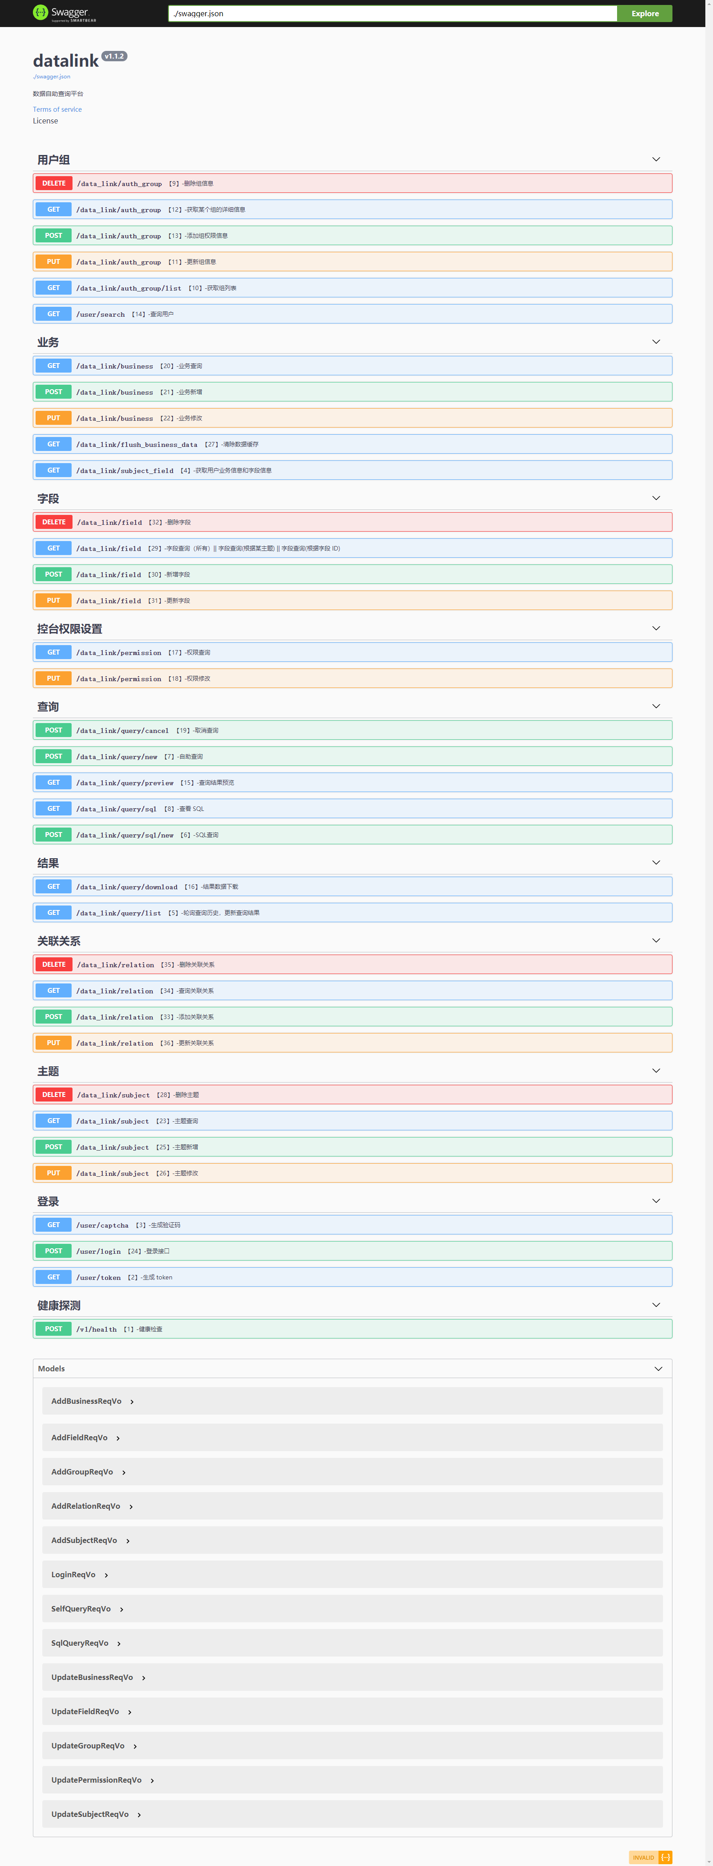Expand POST /user/login operation
The width and height of the screenshot is (713, 1866).
[x=353, y=1251]
